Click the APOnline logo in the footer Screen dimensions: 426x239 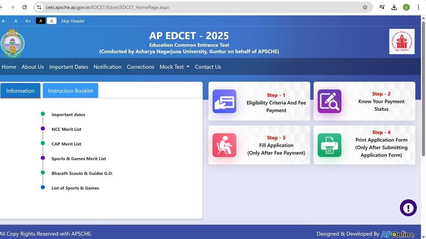pyautogui.click(x=398, y=234)
